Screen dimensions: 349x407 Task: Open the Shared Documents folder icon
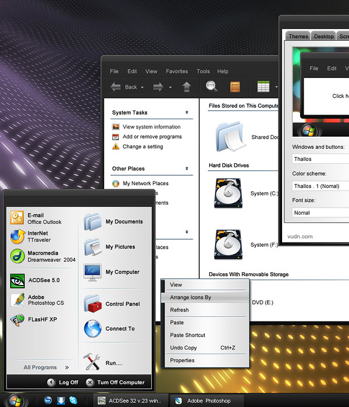(230, 136)
